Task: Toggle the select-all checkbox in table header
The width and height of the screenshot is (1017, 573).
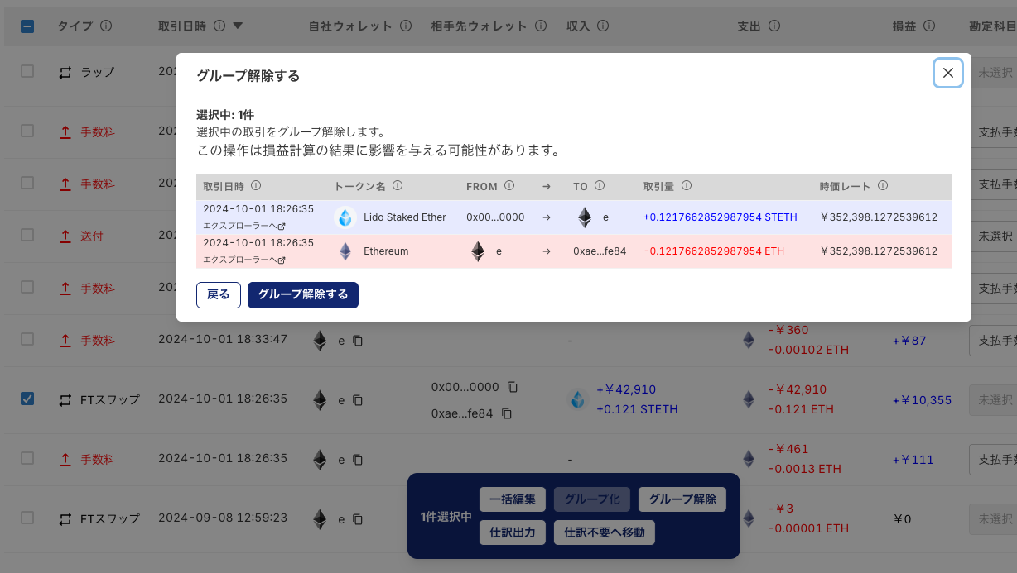Action: coord(27,26)
